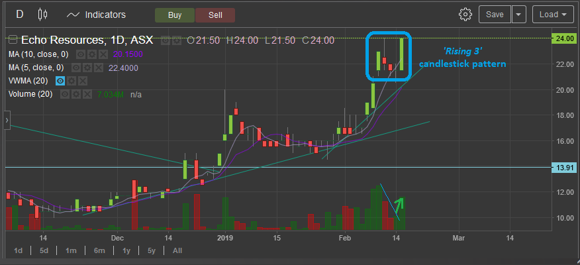Click the 13.91 price level label
The height and width of the screenshot is (265, 580).
pyautogui.click(x=564, y=168)
